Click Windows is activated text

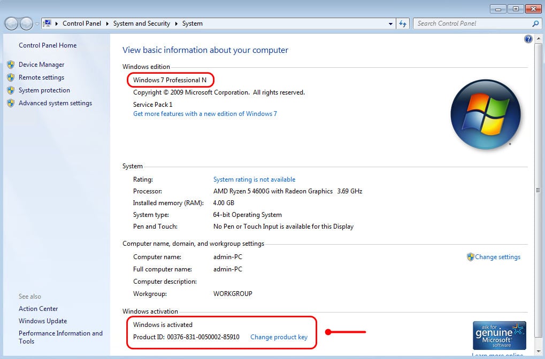tap(163, 325)
